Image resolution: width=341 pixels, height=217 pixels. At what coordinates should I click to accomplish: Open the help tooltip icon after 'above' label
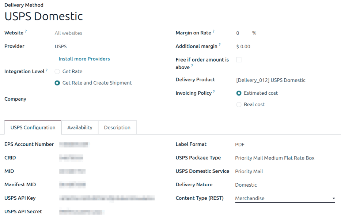[x=192, y=66]
